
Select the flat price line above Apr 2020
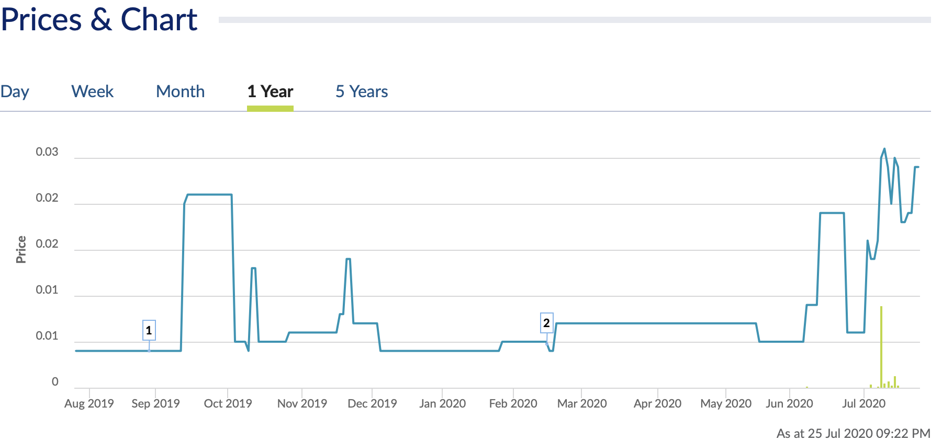[x=657, y=323]
